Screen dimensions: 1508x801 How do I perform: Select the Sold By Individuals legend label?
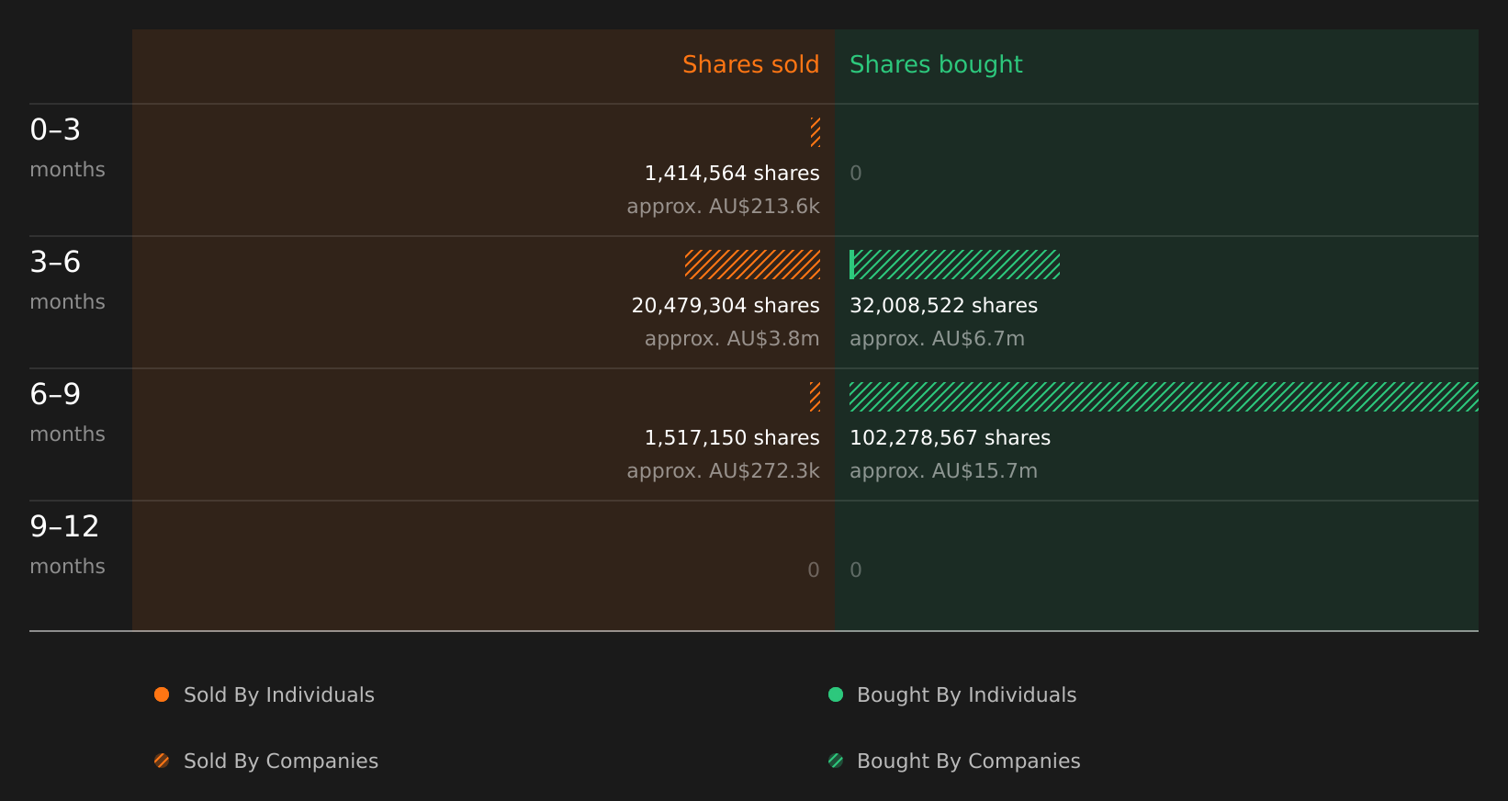(279, 695)
